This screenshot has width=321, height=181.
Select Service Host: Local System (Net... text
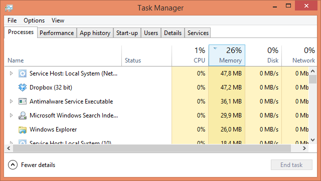coord(74,73)
